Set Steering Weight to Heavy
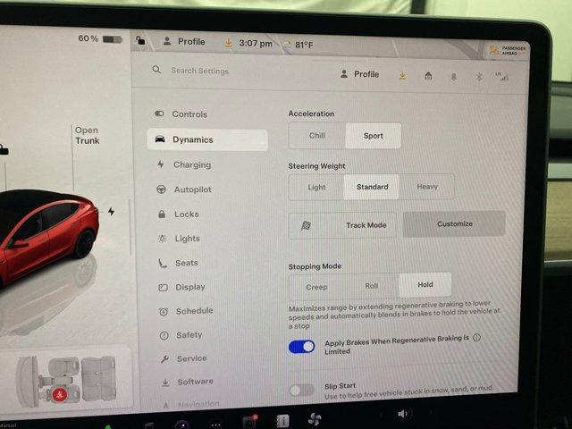This screenshot has height=429, width=572. 427,187
